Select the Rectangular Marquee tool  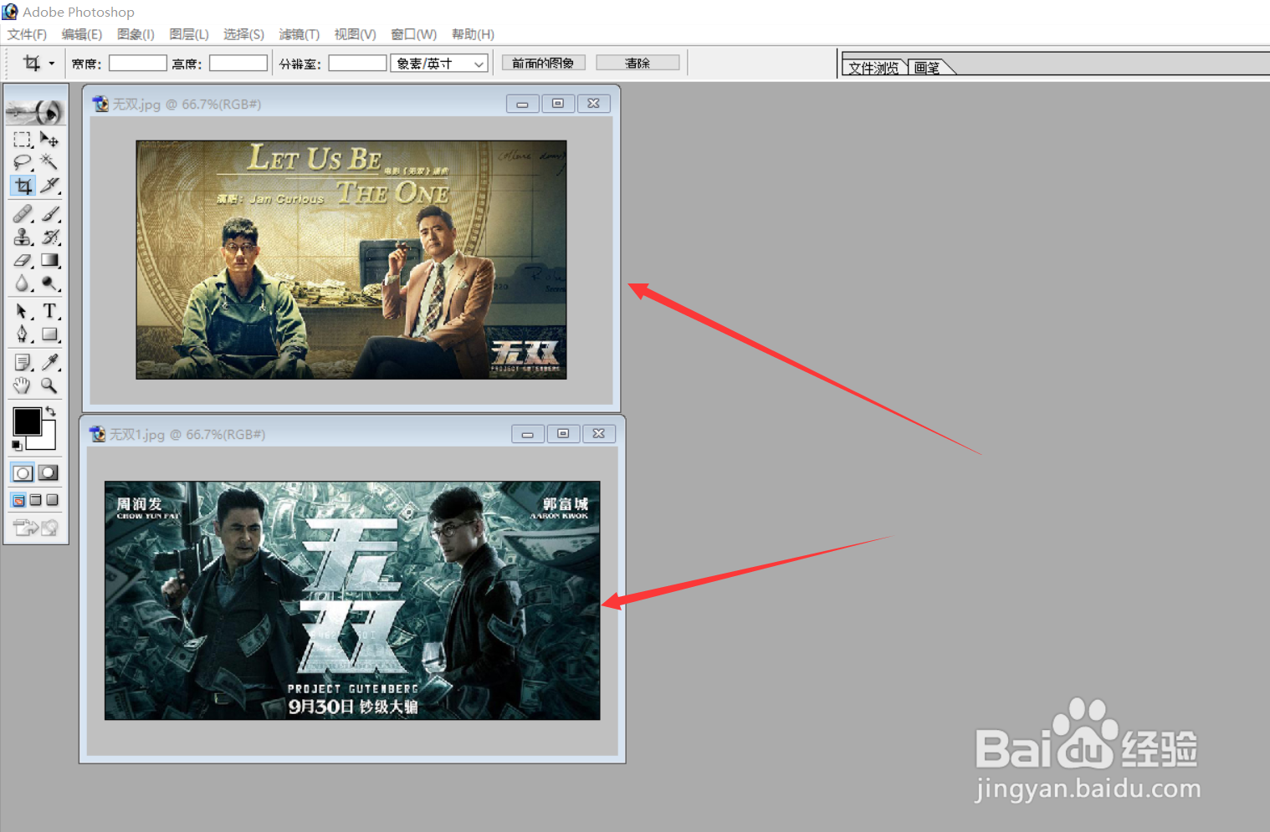(23, 139)
